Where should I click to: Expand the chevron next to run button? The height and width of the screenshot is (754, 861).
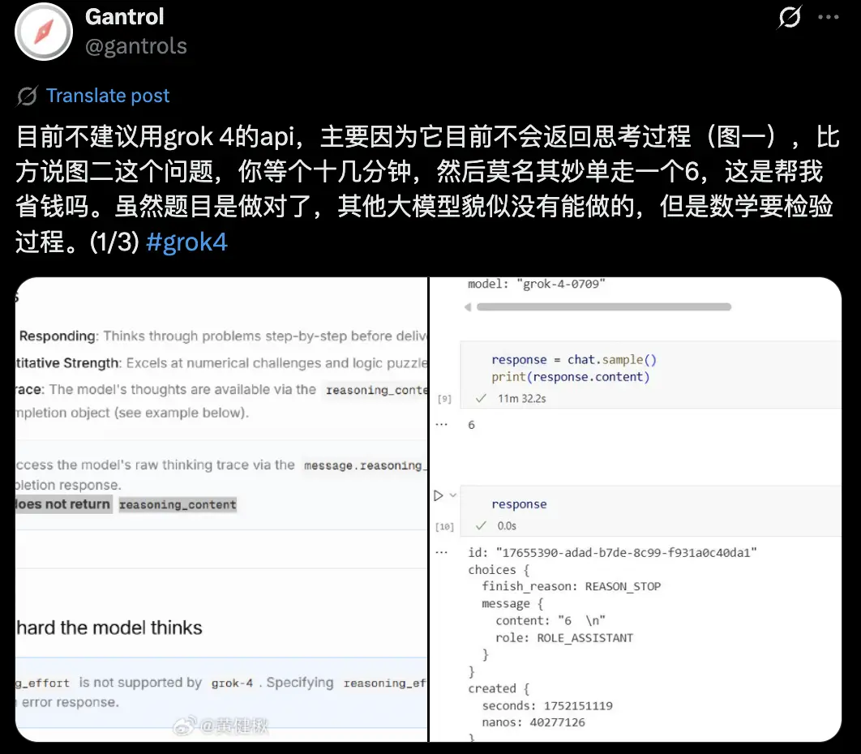(x=453, y=495)
